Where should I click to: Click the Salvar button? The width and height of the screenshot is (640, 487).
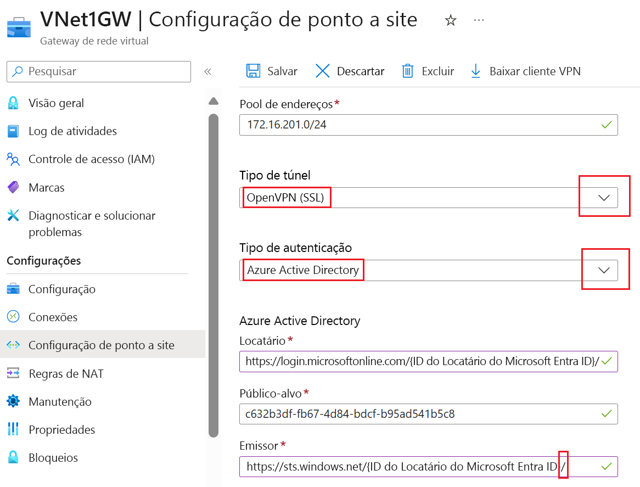coord(272,71)
